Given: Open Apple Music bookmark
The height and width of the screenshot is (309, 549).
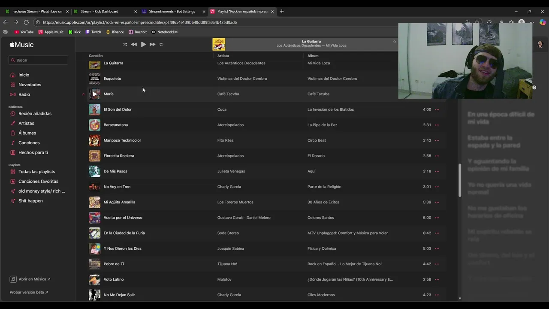Looking at the screenshot, I should pos(51,32).
